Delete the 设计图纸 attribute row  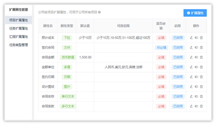[x=201, y=87]
